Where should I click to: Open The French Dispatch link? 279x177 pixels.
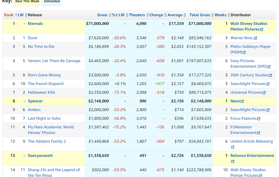[46, 84]
